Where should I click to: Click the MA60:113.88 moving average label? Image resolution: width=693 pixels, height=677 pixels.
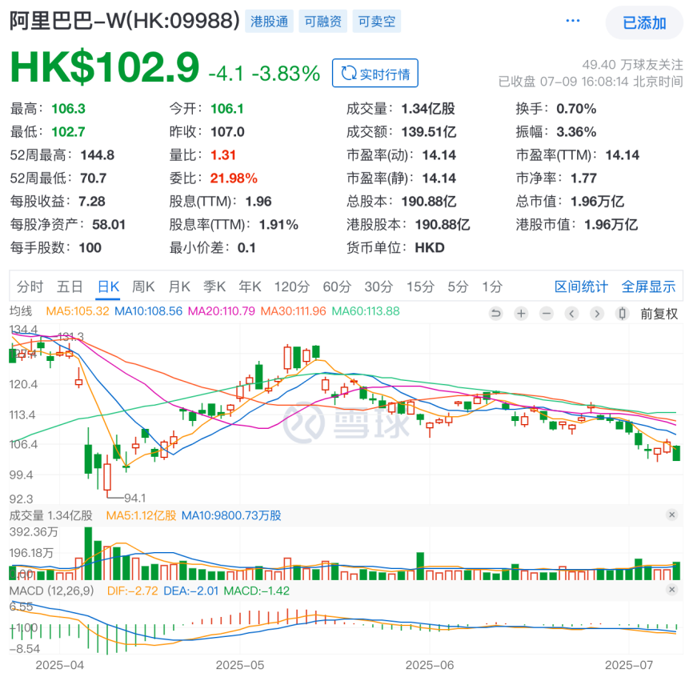[366, 311]
